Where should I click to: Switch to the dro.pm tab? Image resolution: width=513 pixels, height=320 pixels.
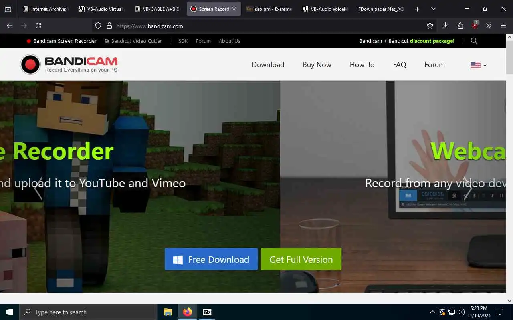tap(269, 9)
